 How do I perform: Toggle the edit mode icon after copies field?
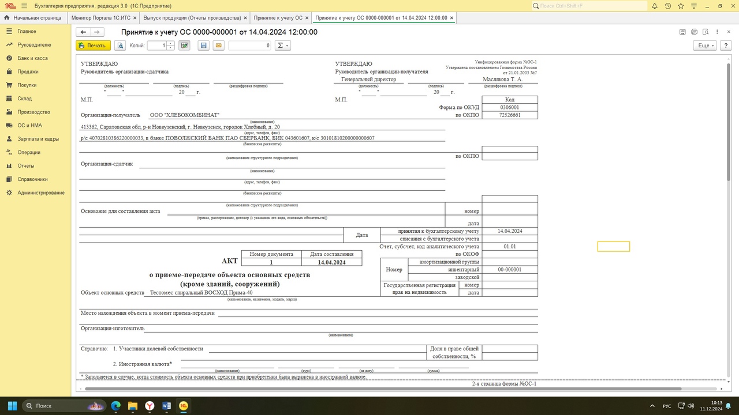click(184, 46)
